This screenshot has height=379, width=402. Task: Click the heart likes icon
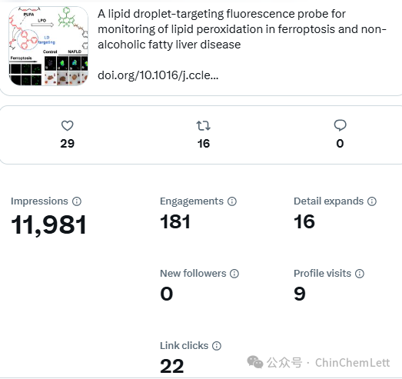tap(68, 125)
